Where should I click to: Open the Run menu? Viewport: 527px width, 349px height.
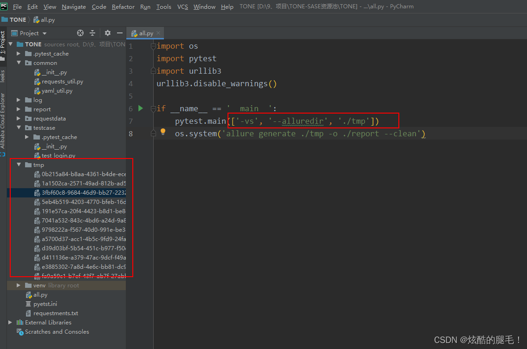(x=145, y=6)
